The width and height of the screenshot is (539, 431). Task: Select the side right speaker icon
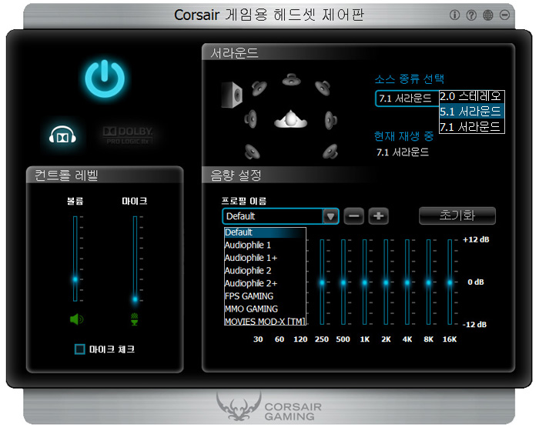[331, 120]
